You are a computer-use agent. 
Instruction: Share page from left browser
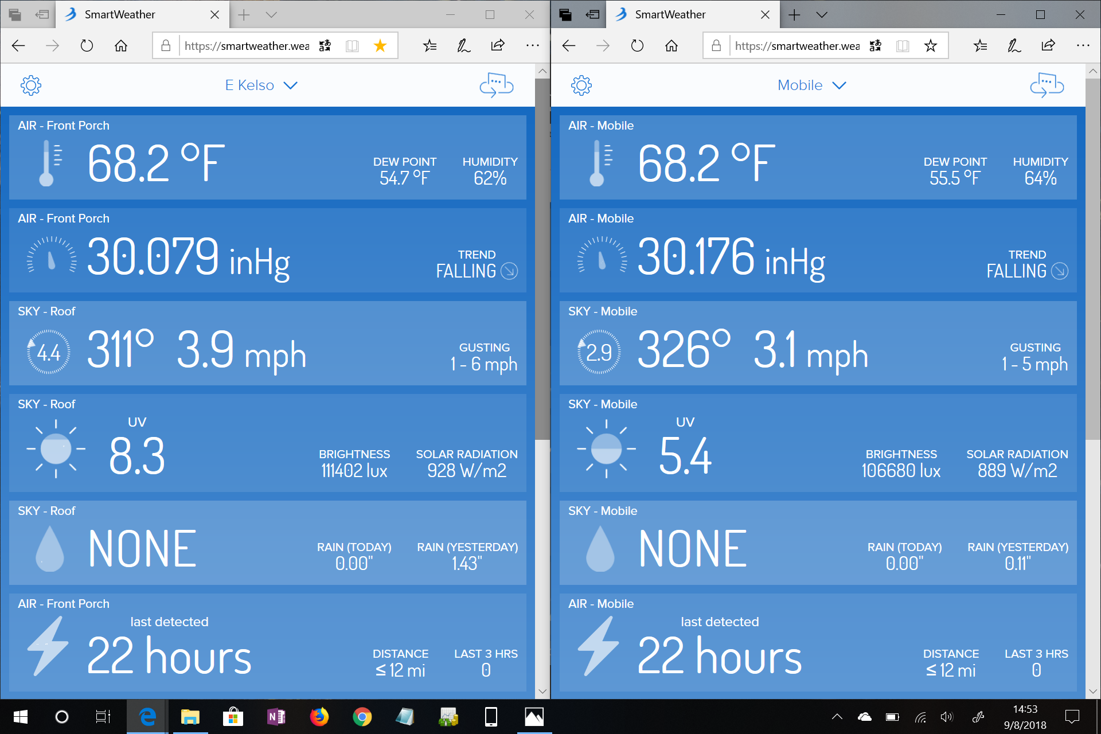point(498,45)
